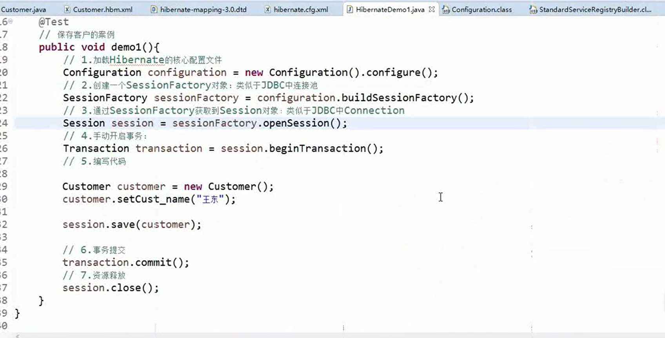This screenshot has width=665, height=338.
Task: Click the comment '// 保存客户的案例'
Action: point(77,35)
